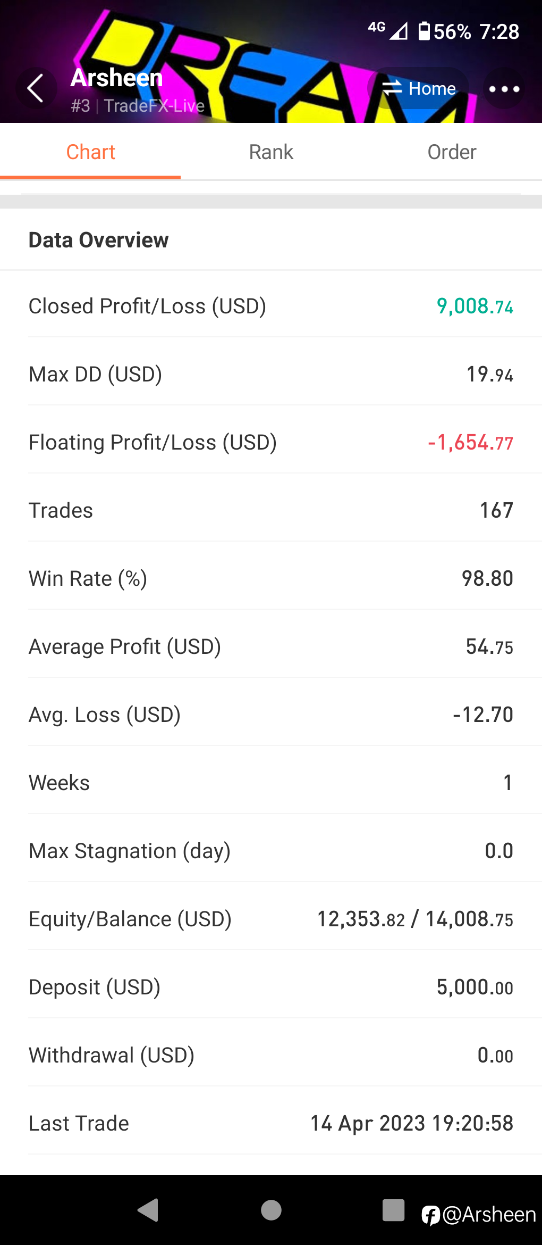Viewport: 542px width, 1245px height.
Task: Select the Floating Profit/Loss value
Action: click(471, 443)
